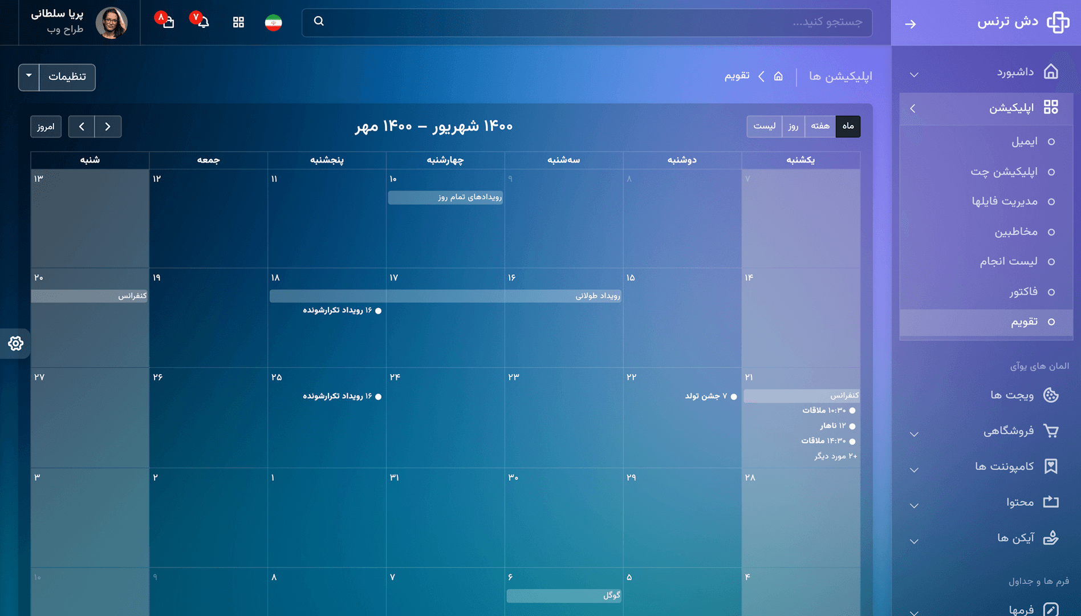1081x616 pixels.
Task: Open notifications bell icon
Action: click(x=203, y=22)
